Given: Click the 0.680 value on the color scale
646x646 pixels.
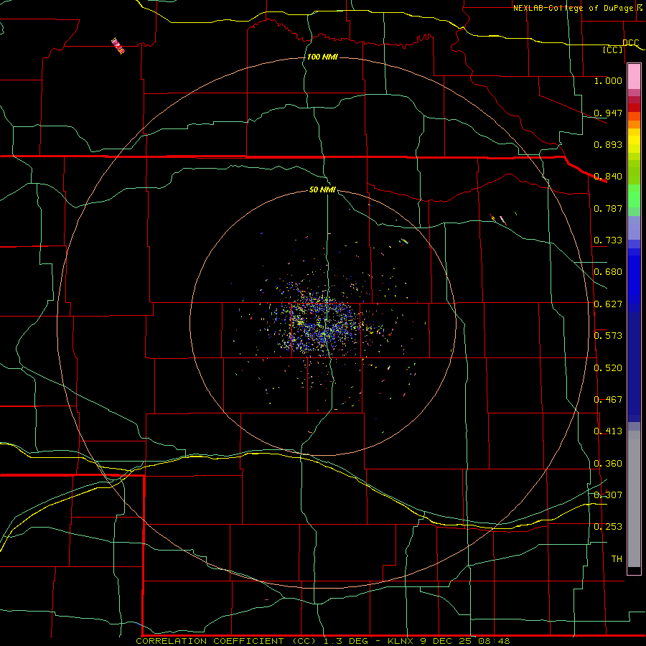Looking at the screenshot, I should (x=608, y=272).
